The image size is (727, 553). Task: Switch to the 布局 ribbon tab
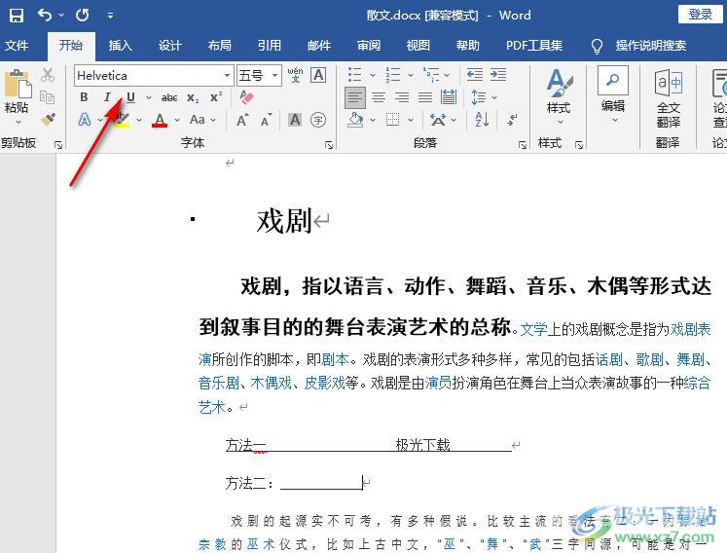click(x=219, y=46)
